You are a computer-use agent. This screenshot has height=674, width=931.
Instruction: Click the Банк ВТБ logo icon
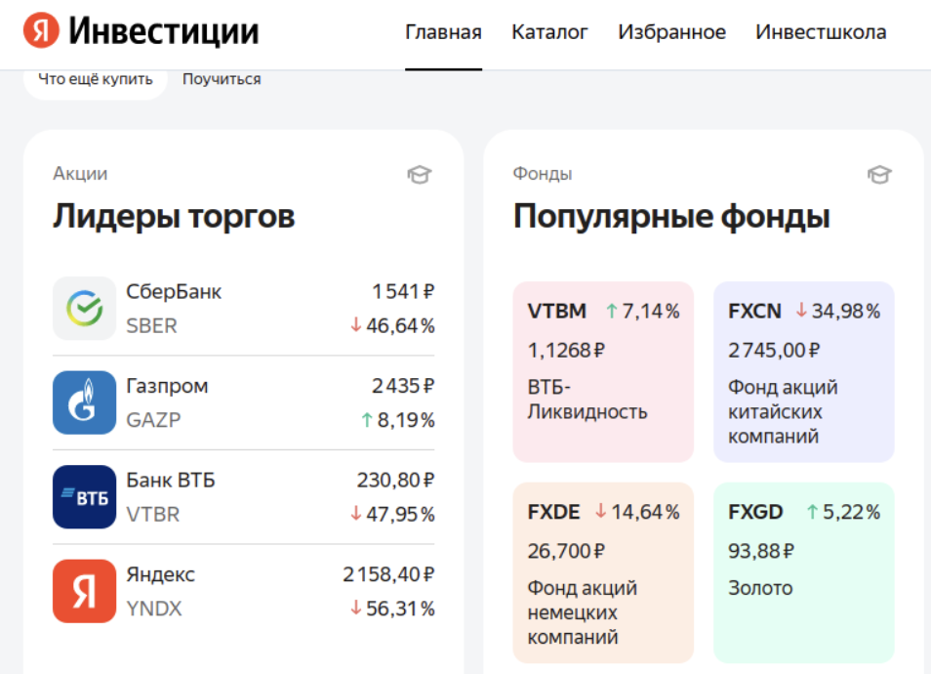pos(83,496)
